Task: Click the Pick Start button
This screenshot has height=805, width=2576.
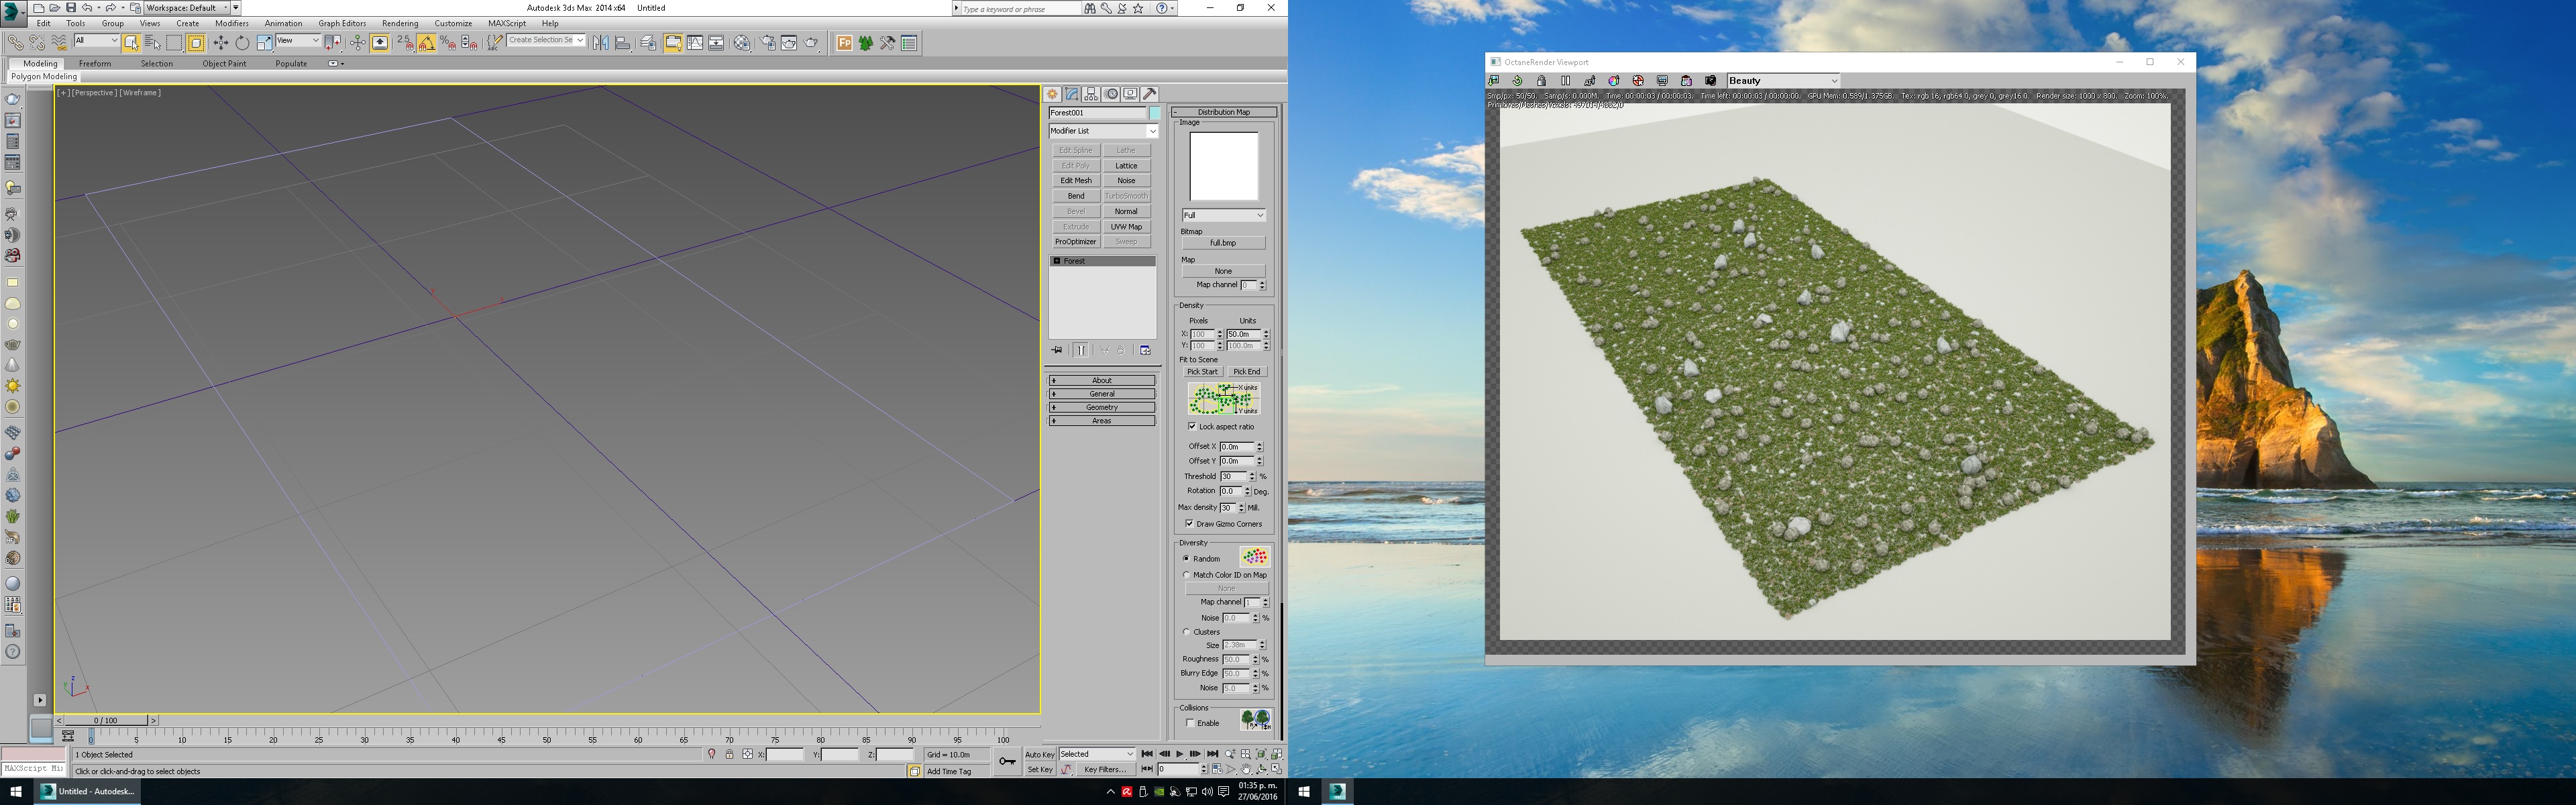Action: coord(1202,372)
